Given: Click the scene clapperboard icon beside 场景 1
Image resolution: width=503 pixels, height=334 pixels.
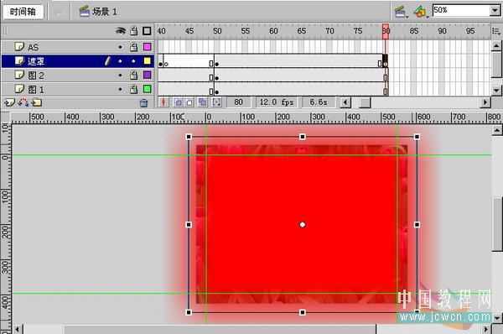Looking at the screenshot, I should pos(85,12).
